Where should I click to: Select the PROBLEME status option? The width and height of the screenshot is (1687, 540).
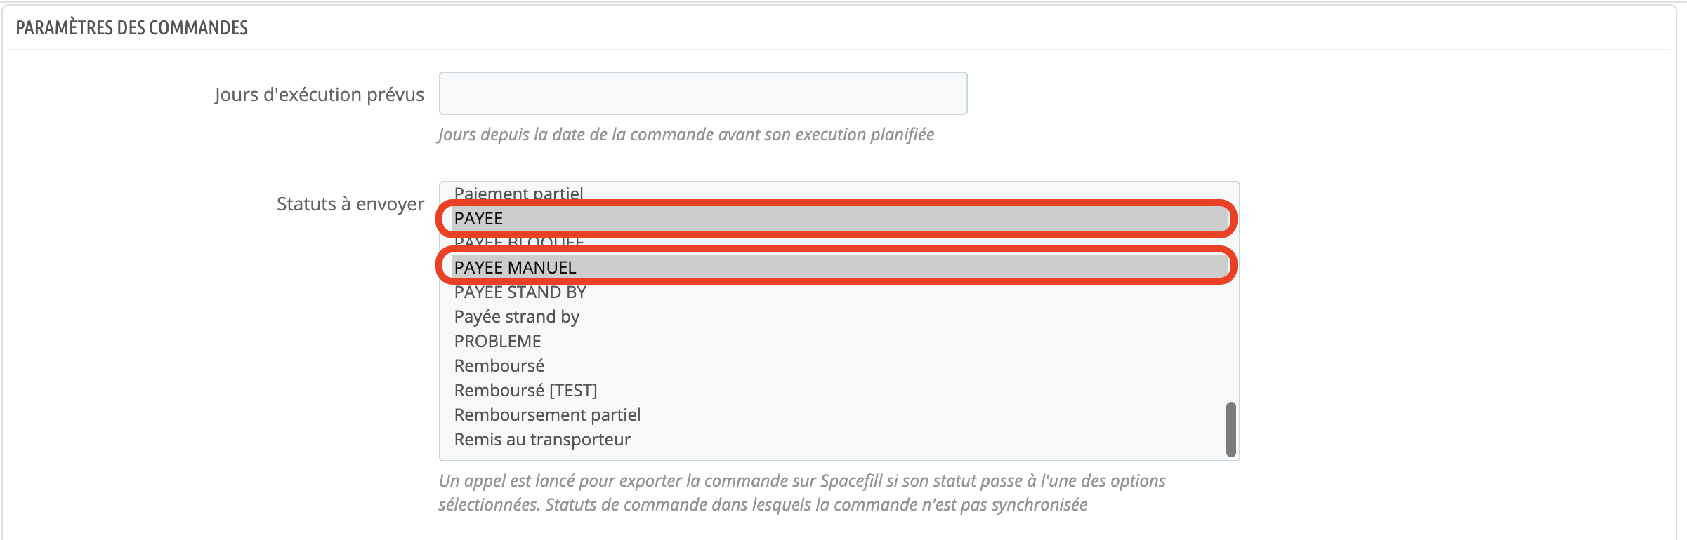497,342
